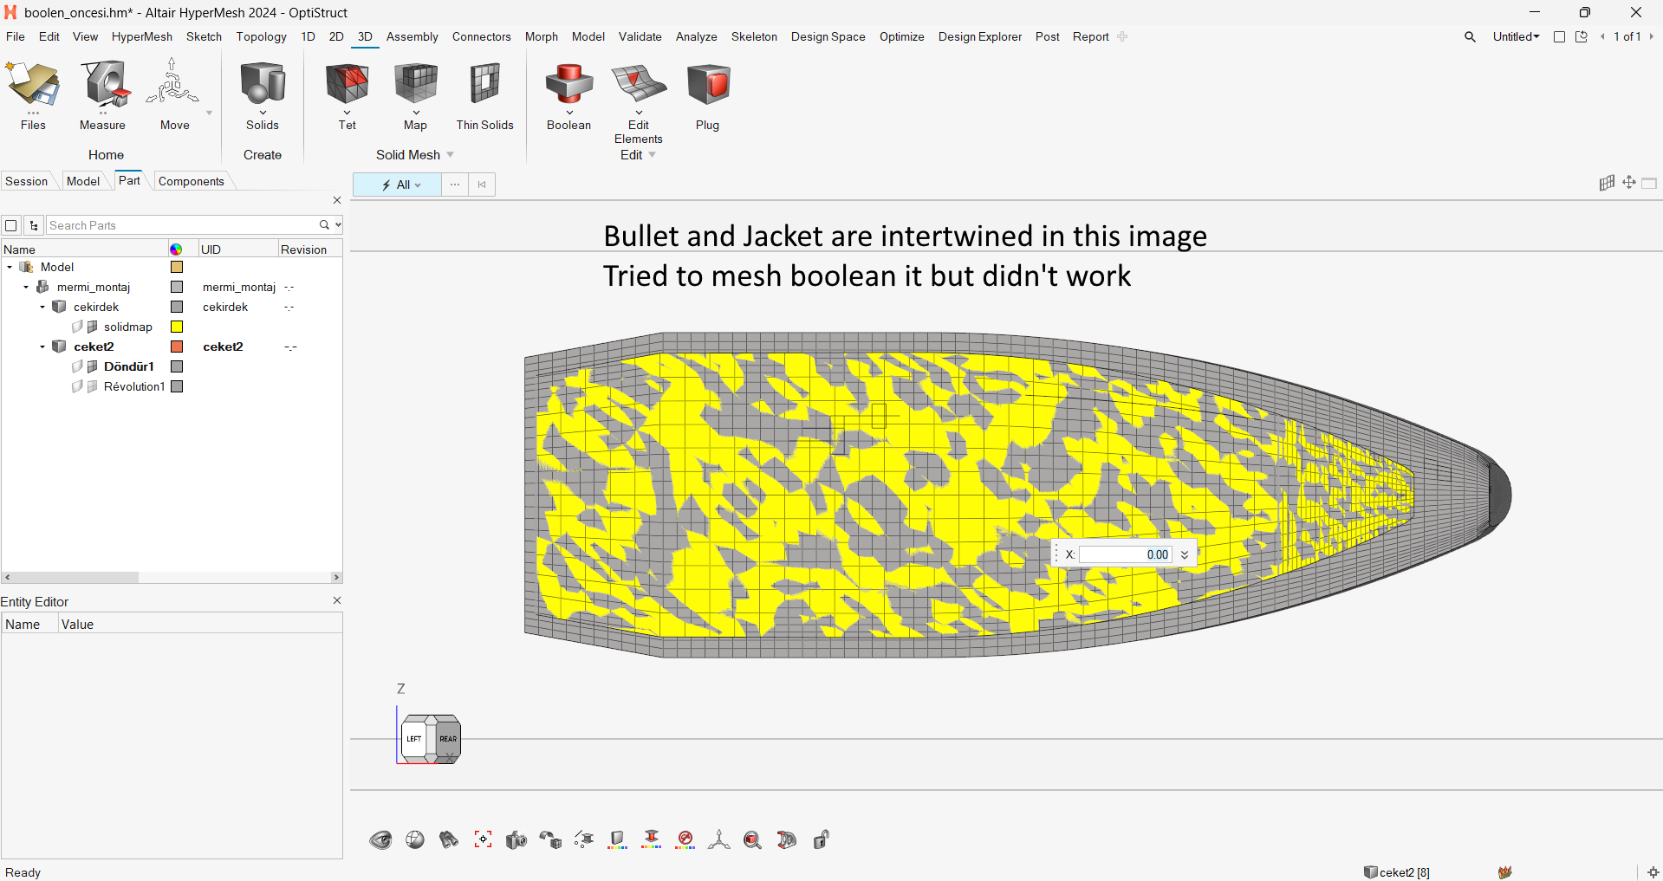Expand the X value options chevron
The height and width of the screenshot is (881, 1663).
(1185, 554)
